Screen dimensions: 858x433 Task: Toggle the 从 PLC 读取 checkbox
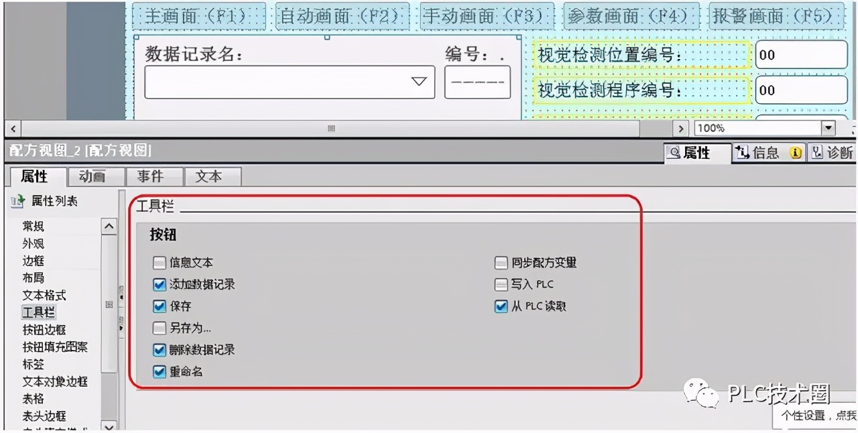click(501, 306)
